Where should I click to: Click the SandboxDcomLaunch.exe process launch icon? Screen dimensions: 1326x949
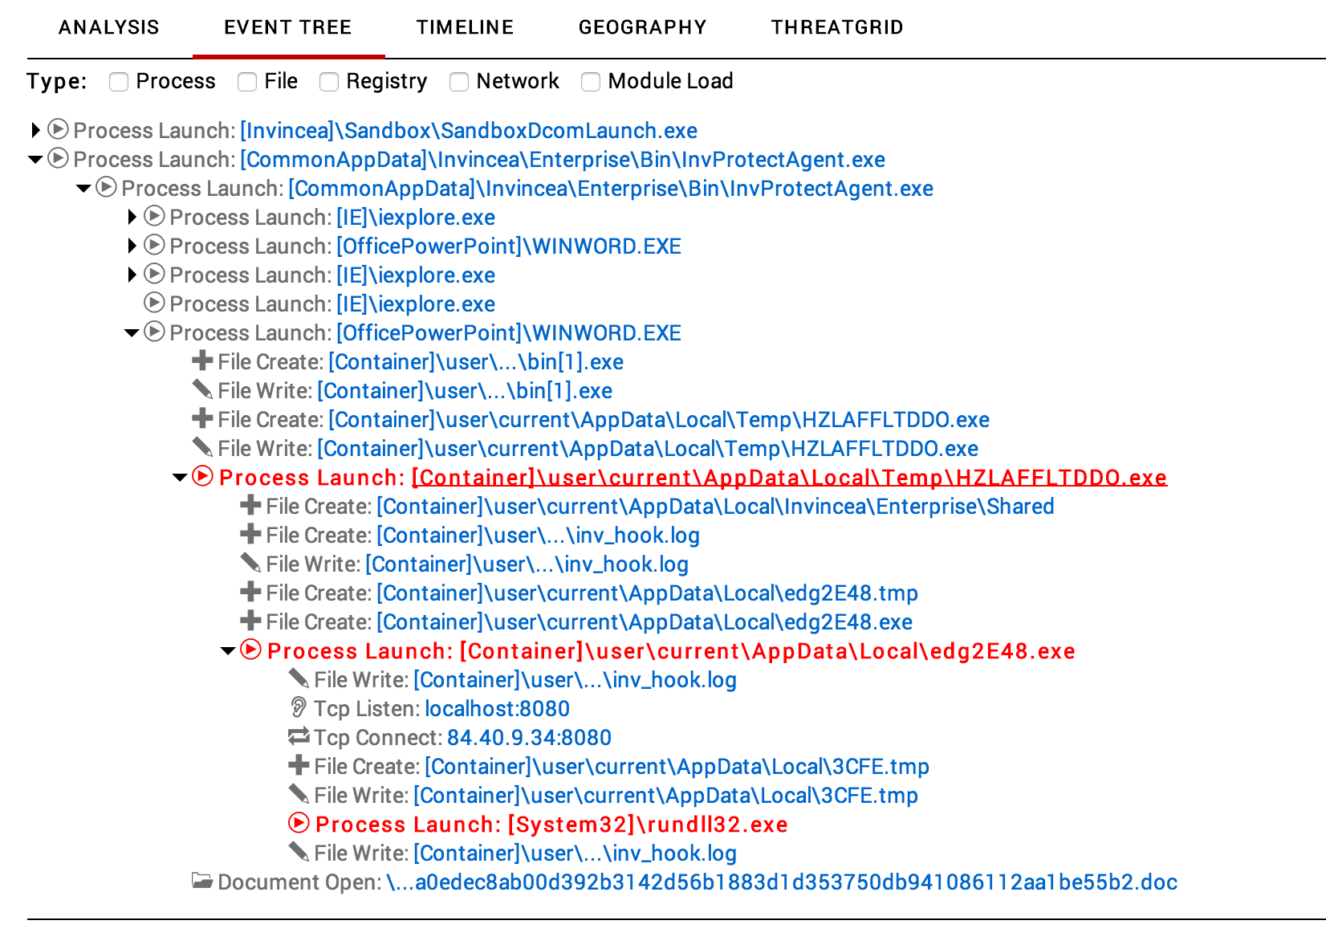(x=58, y=129)
